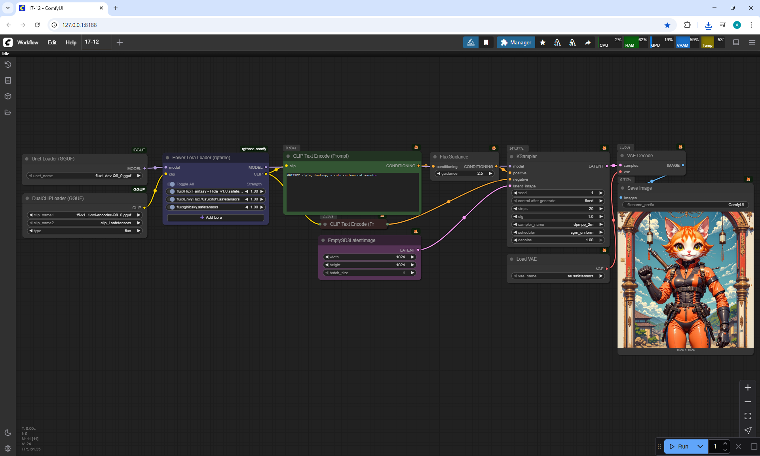Disable the ghibsky.safetensors lora toggle

(x=171, y=207)
